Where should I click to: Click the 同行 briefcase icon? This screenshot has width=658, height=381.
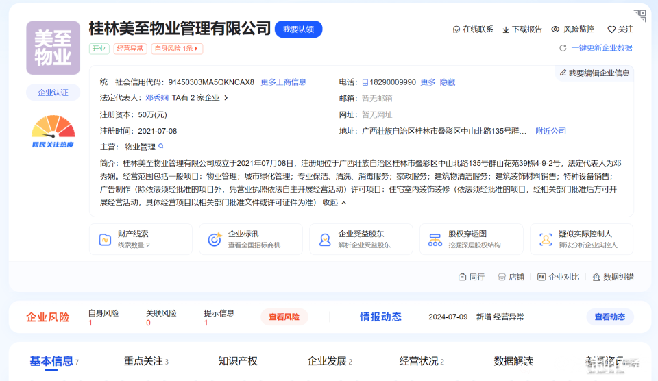point(462,277)
